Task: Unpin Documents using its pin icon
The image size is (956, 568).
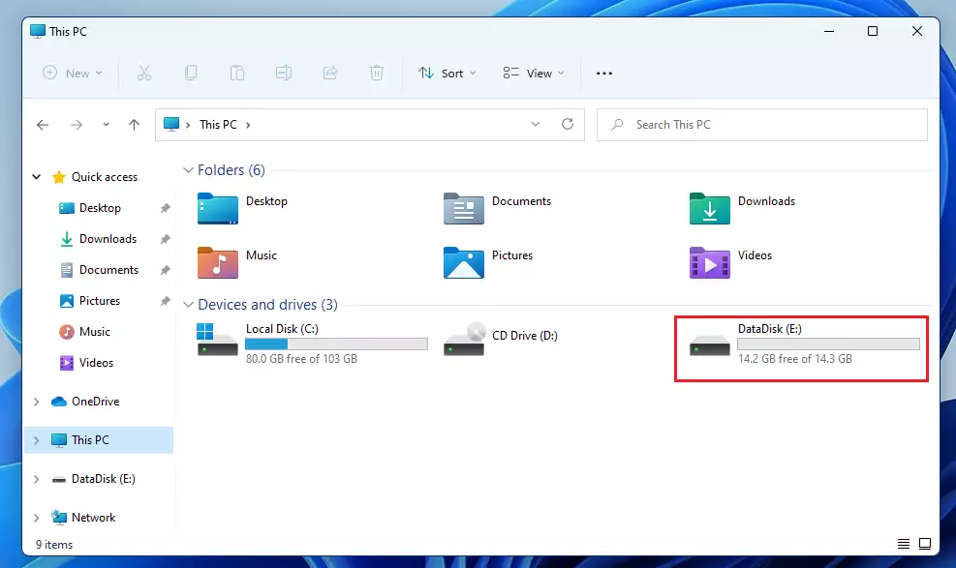Action: point(166,270)
